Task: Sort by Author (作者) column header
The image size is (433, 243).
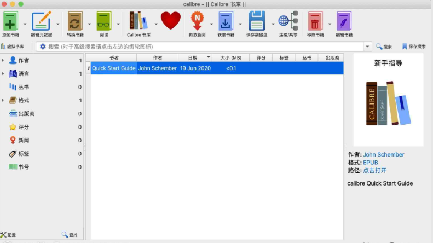Action: (158, 57)
